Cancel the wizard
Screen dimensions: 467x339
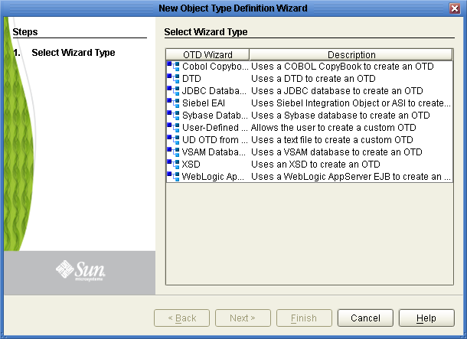pos(365,318)
